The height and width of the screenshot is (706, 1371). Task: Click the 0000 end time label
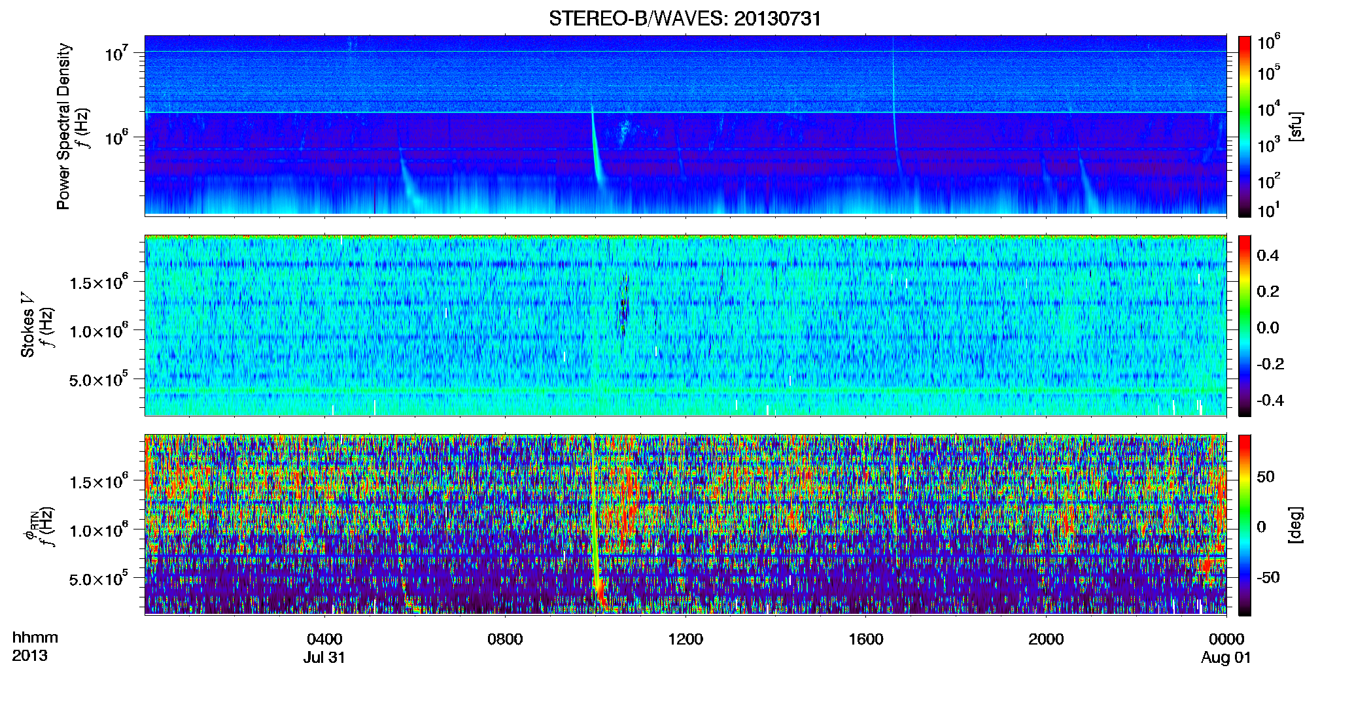(1226, 639)
